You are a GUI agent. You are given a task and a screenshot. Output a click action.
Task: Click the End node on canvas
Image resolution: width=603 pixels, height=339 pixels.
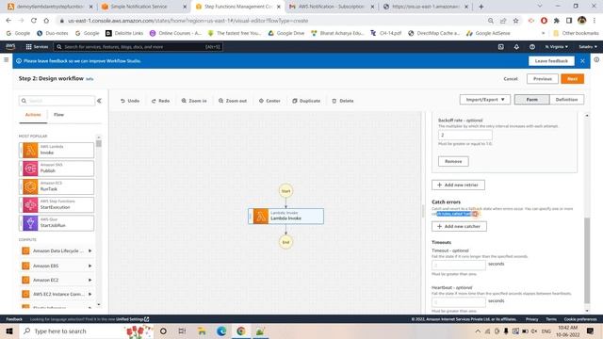coord(285,242)
